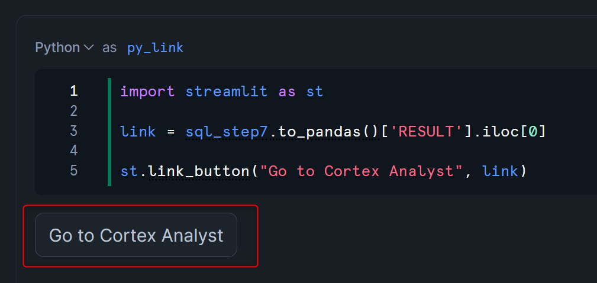The width and height of the screenshot is (597, 283).
Task: Click the sql_step7 reference in code
Action: click(x=227, y=132)
